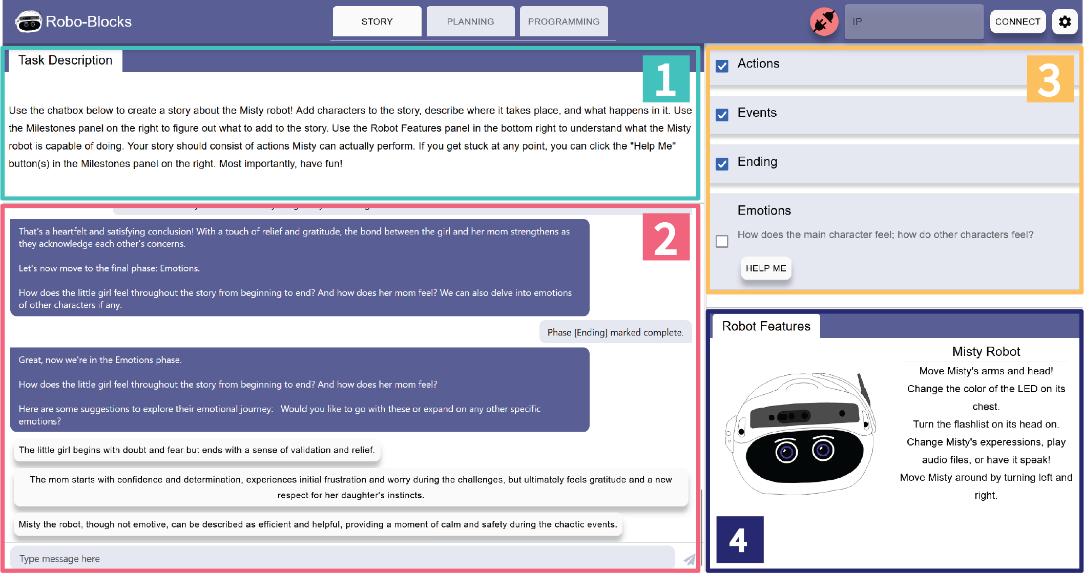Toggle the Events milestone checkbox
Screen dimensions: 1084x573
722,115
